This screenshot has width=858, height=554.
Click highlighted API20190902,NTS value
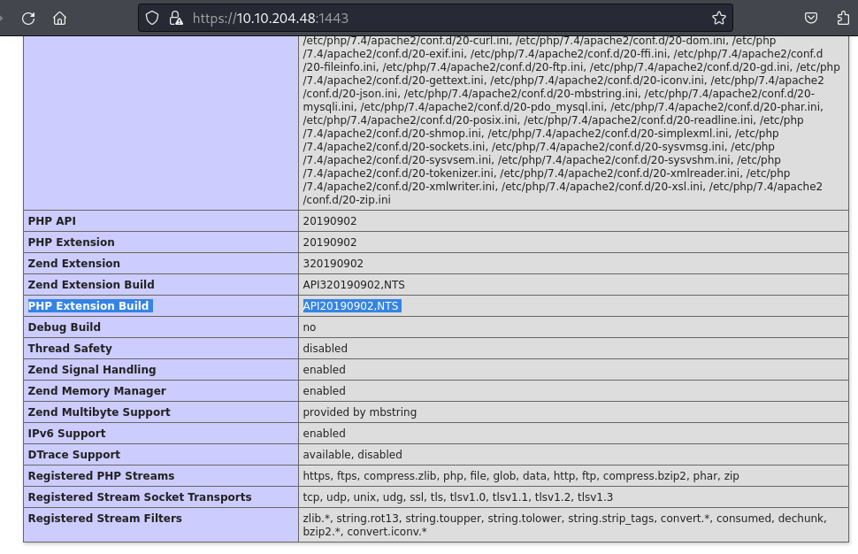351,305
